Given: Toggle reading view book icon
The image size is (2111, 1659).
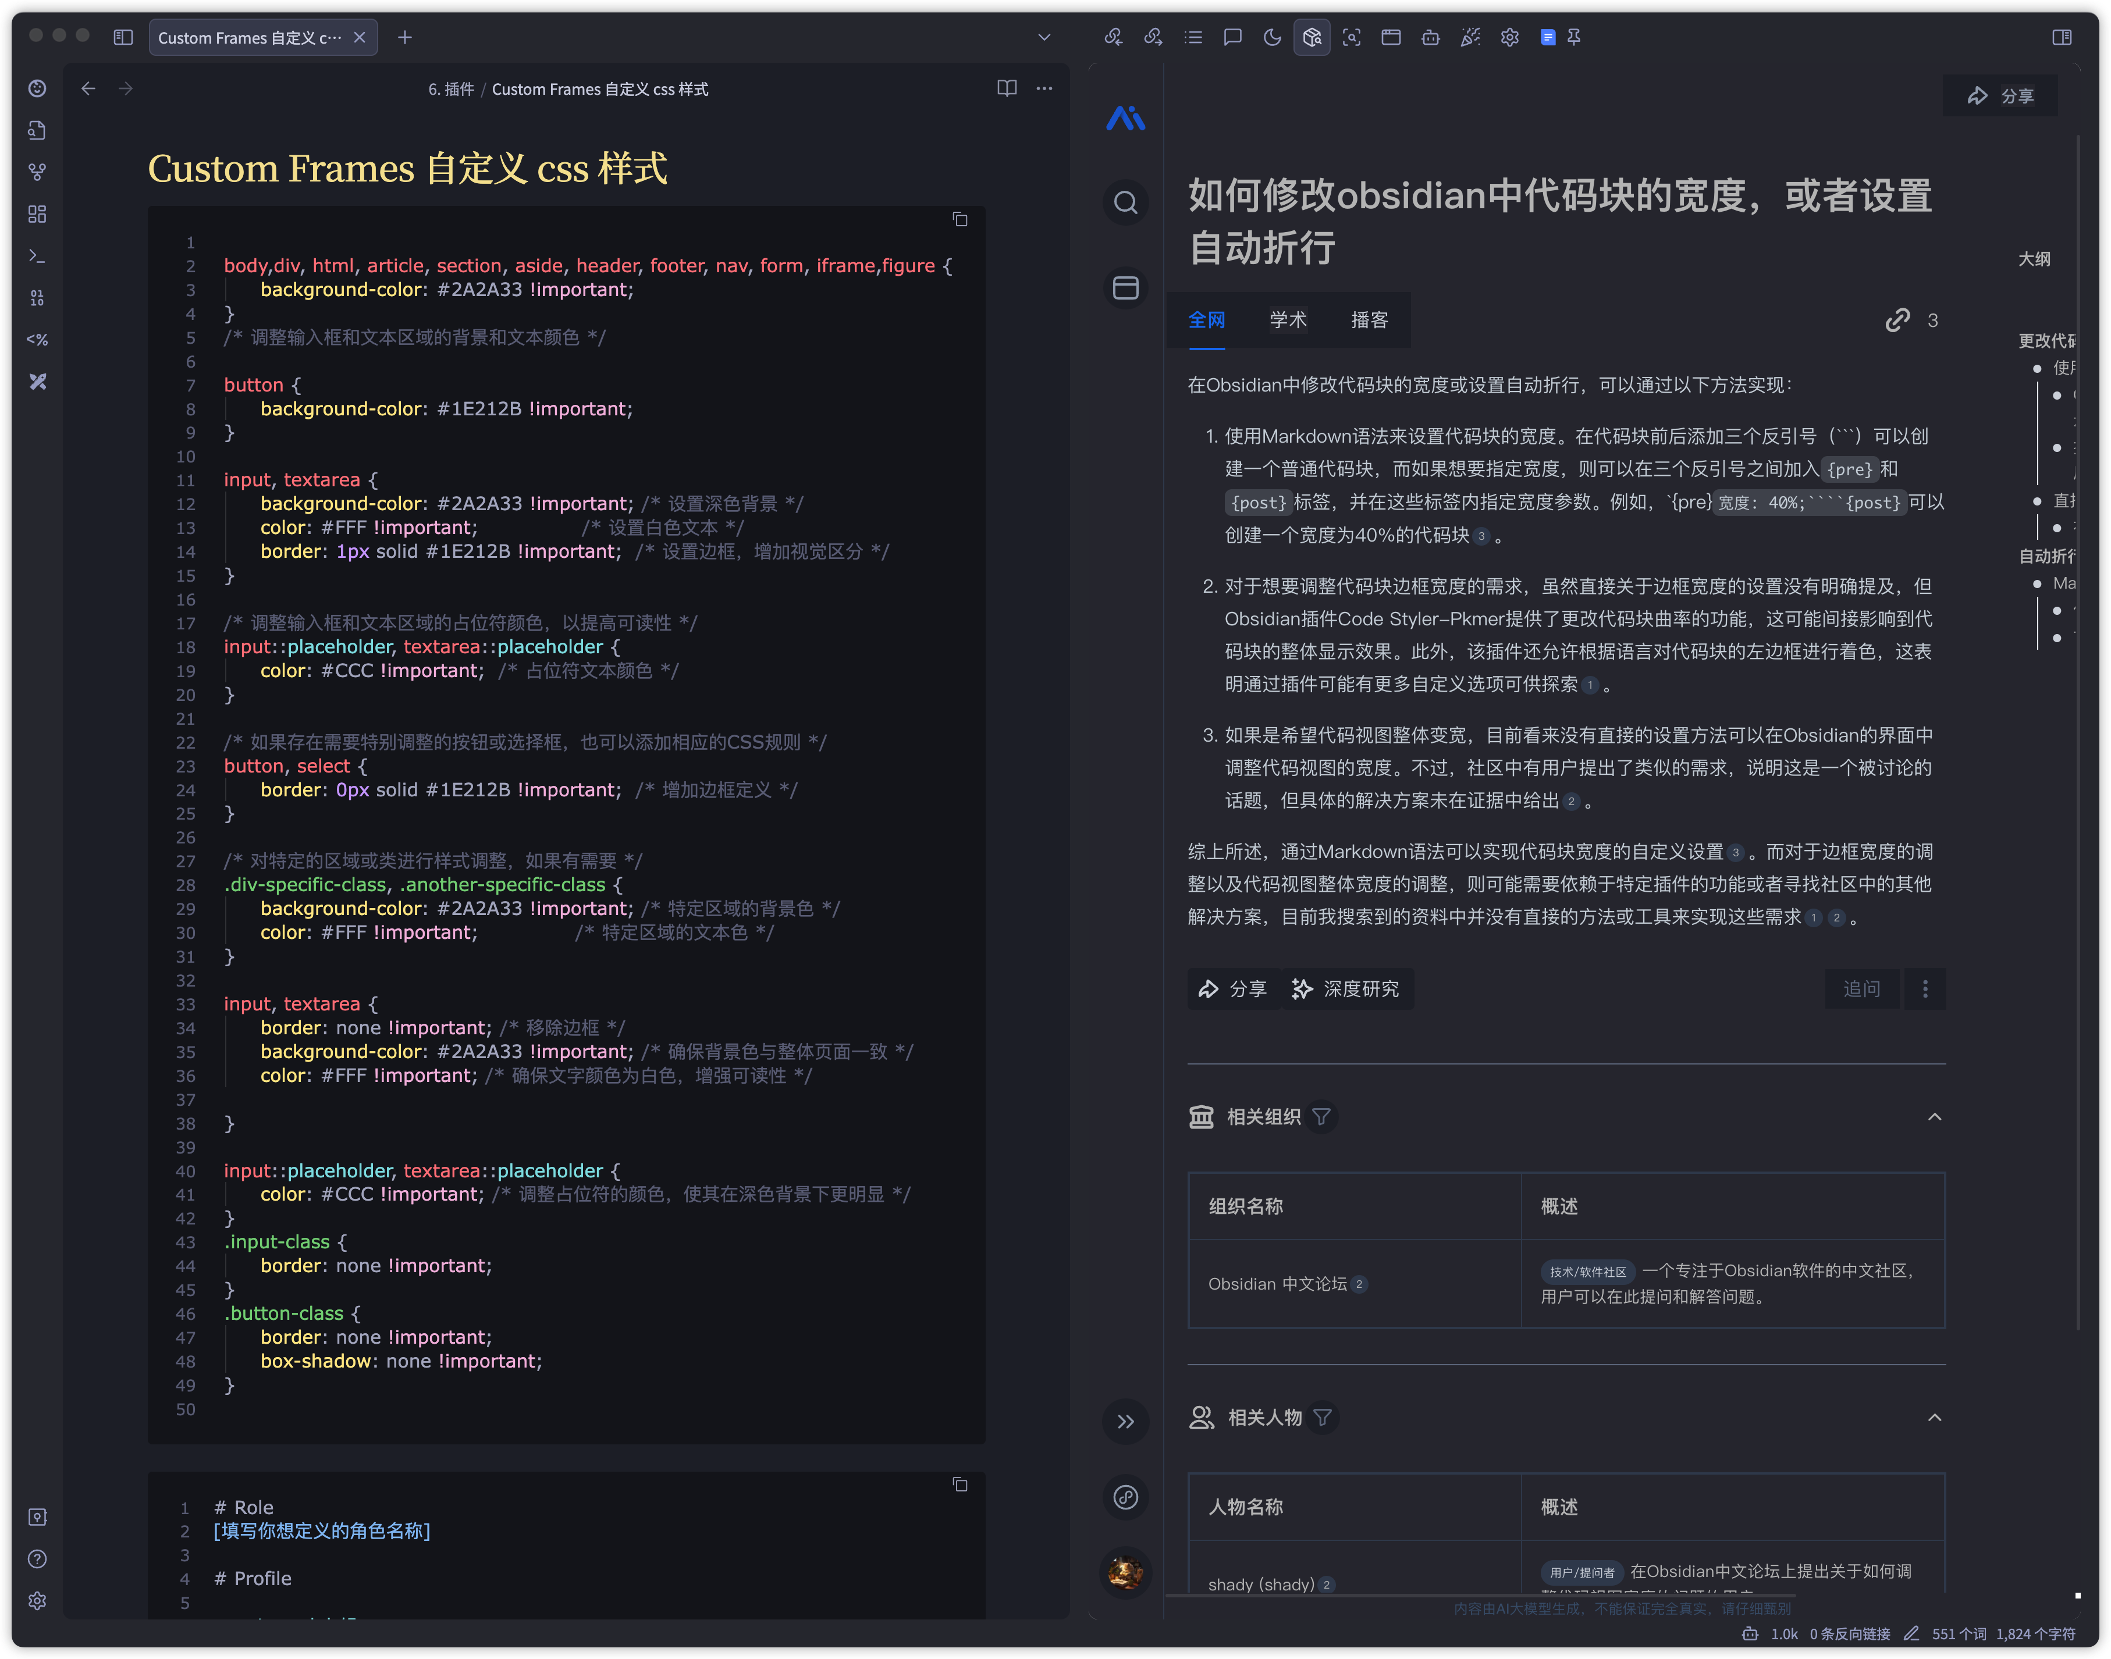Looking at the screenshot, I should point(1007,88).
